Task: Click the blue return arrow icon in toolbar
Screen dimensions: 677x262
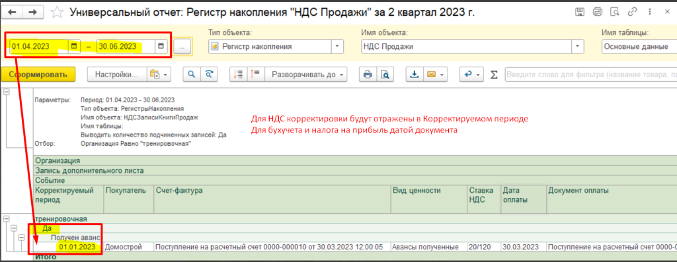Action: 467,74
